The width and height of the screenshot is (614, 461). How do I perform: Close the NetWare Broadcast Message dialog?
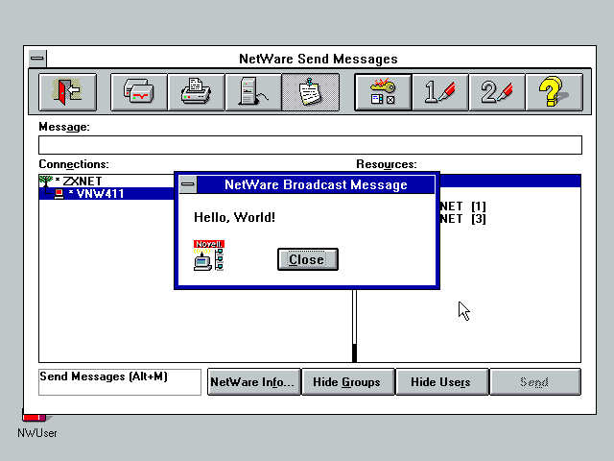pyautogui.click(x=308, y=259)
